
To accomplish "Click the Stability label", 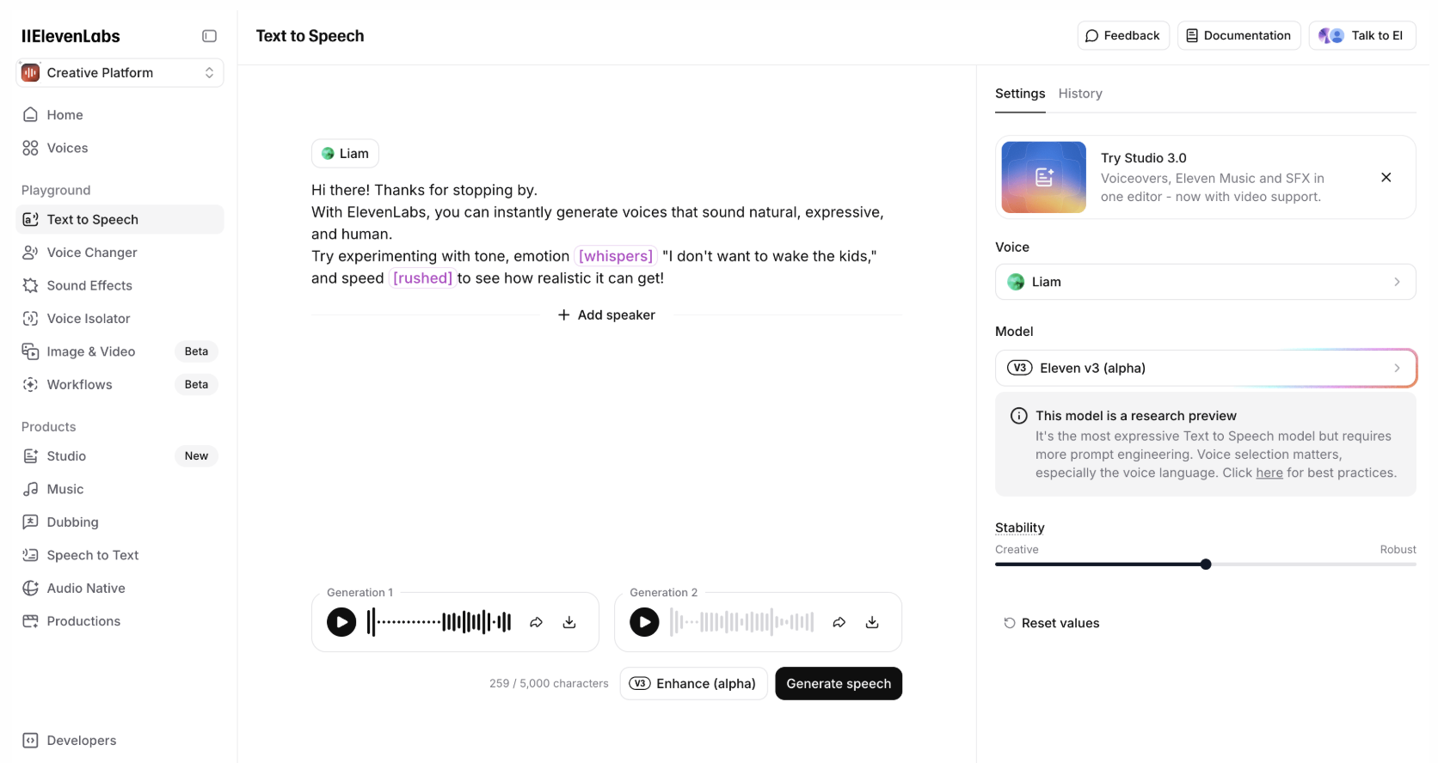I will click(x=1020, y=528).
